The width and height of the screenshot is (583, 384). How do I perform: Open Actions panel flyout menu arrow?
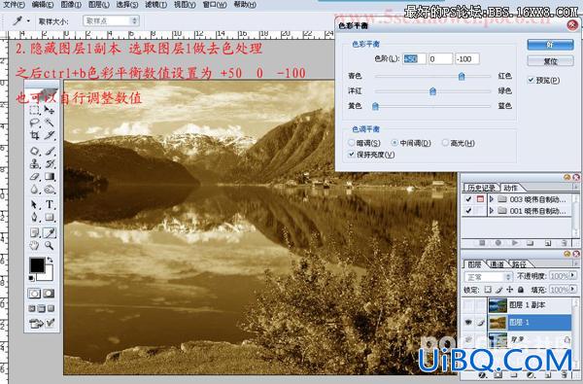(576, 187)
